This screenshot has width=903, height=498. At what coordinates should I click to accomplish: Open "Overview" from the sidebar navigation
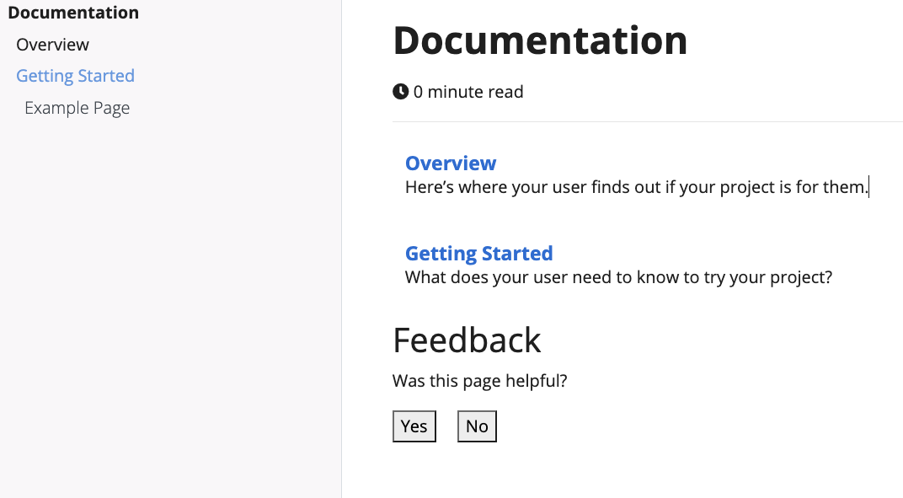click(x=52, y=44)
